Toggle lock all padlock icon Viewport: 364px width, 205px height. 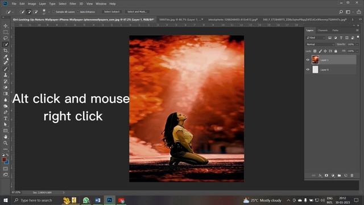[336, 51]
